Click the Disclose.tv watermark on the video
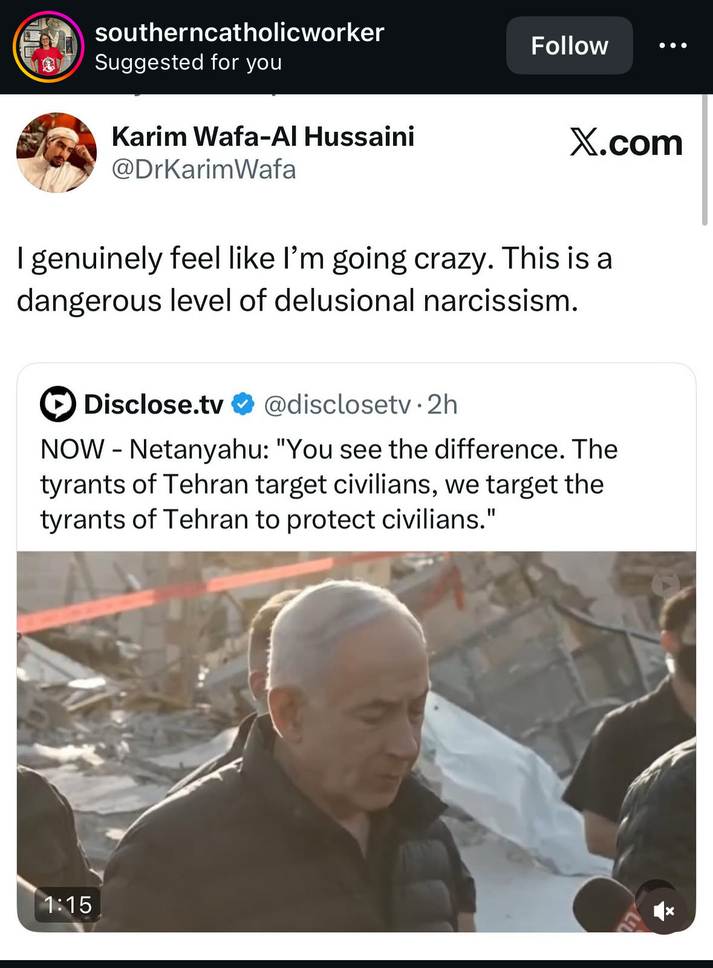Image resolution: width=713 pixels, height=968 pixels. (665, 585)
